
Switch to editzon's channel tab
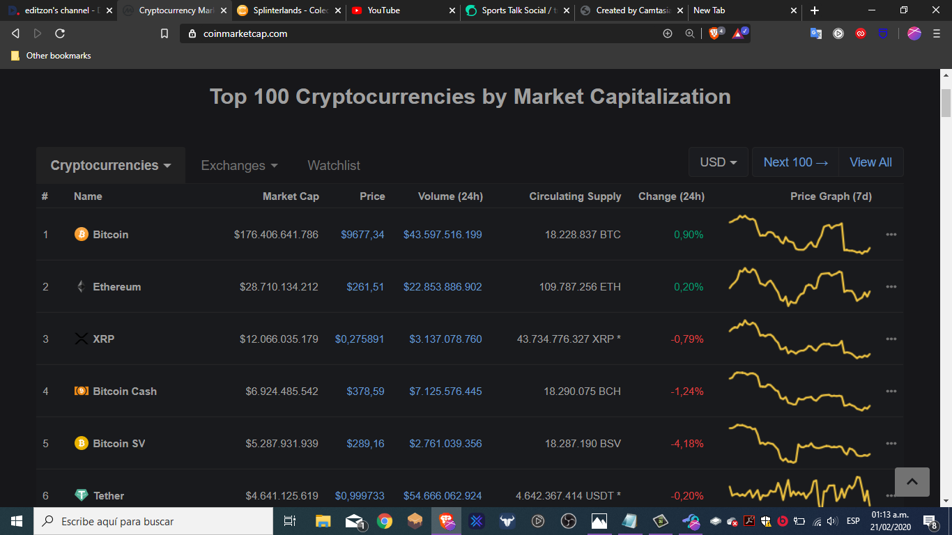pos(59,10)
